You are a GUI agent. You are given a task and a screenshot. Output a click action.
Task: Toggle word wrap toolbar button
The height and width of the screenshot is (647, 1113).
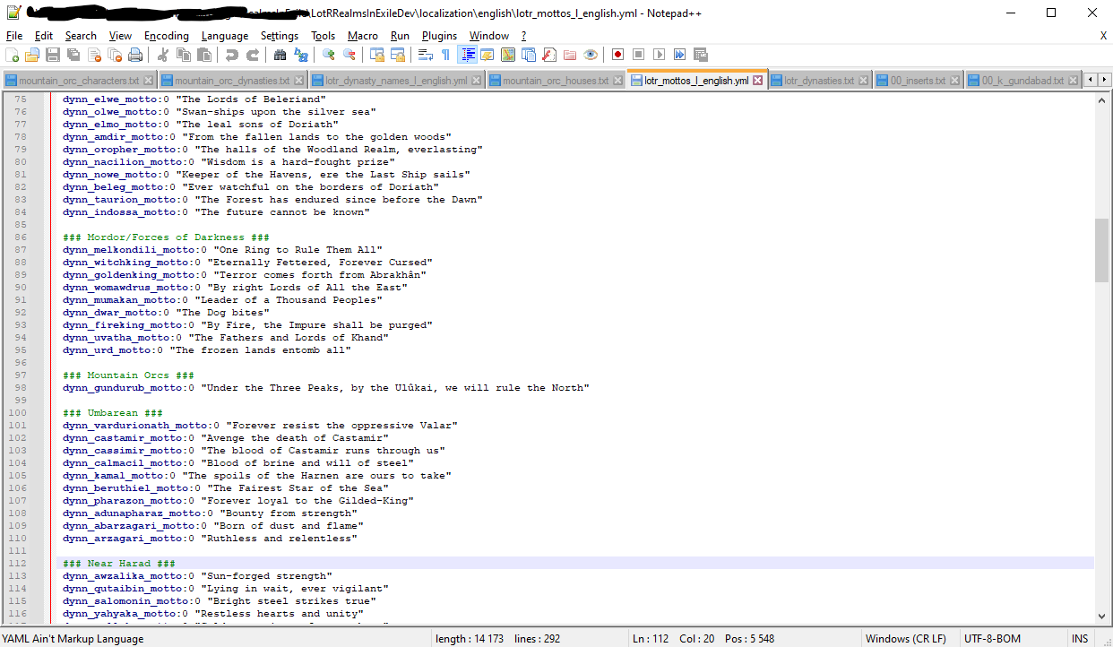pos(426,55)
